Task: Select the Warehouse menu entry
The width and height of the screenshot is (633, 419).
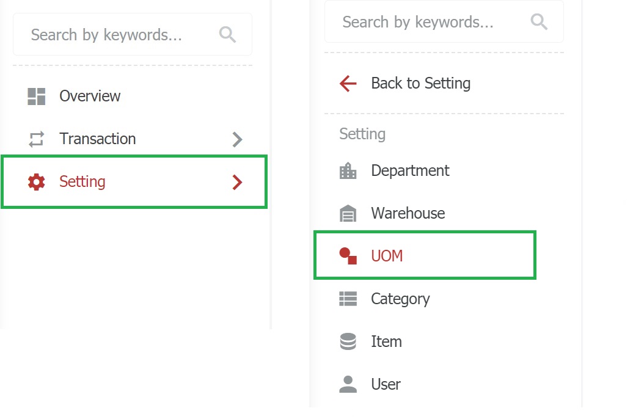Action: tap(408, 214)
